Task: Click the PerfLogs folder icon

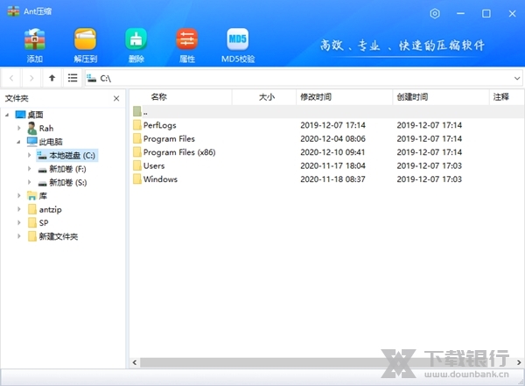Action: (137, 125)
